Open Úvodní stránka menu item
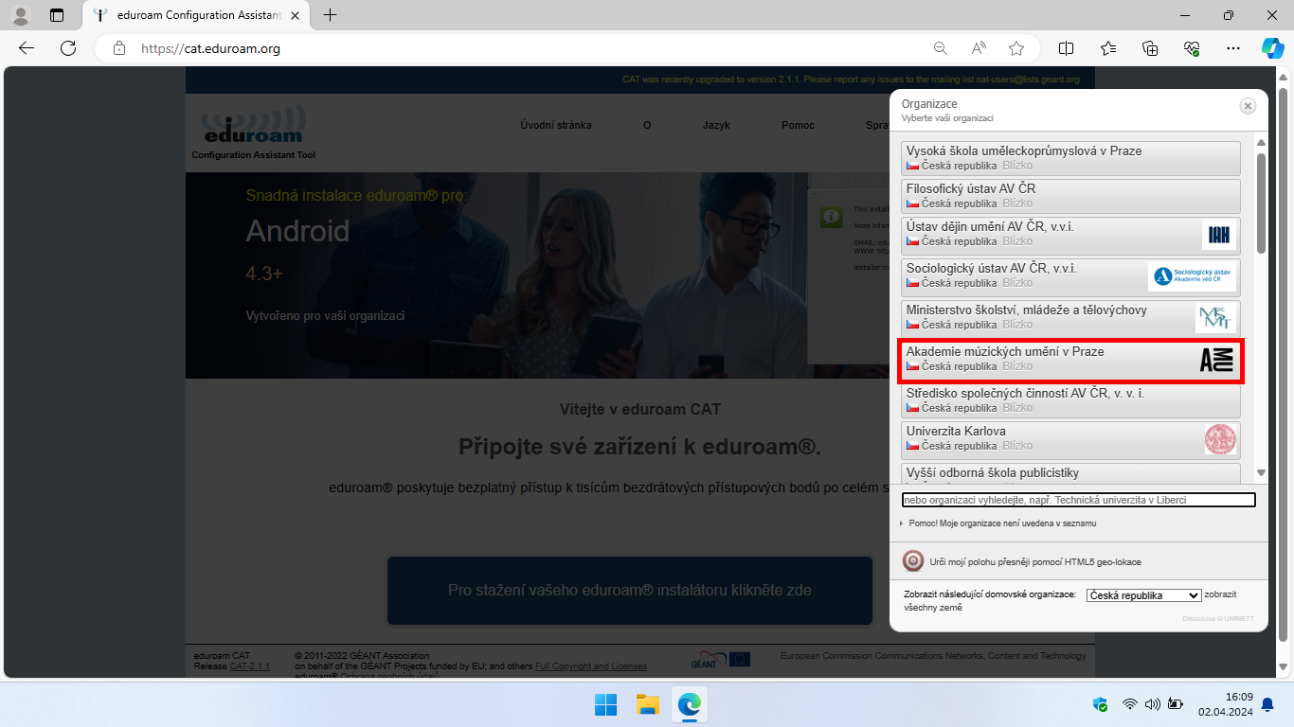 pos(556,125)
